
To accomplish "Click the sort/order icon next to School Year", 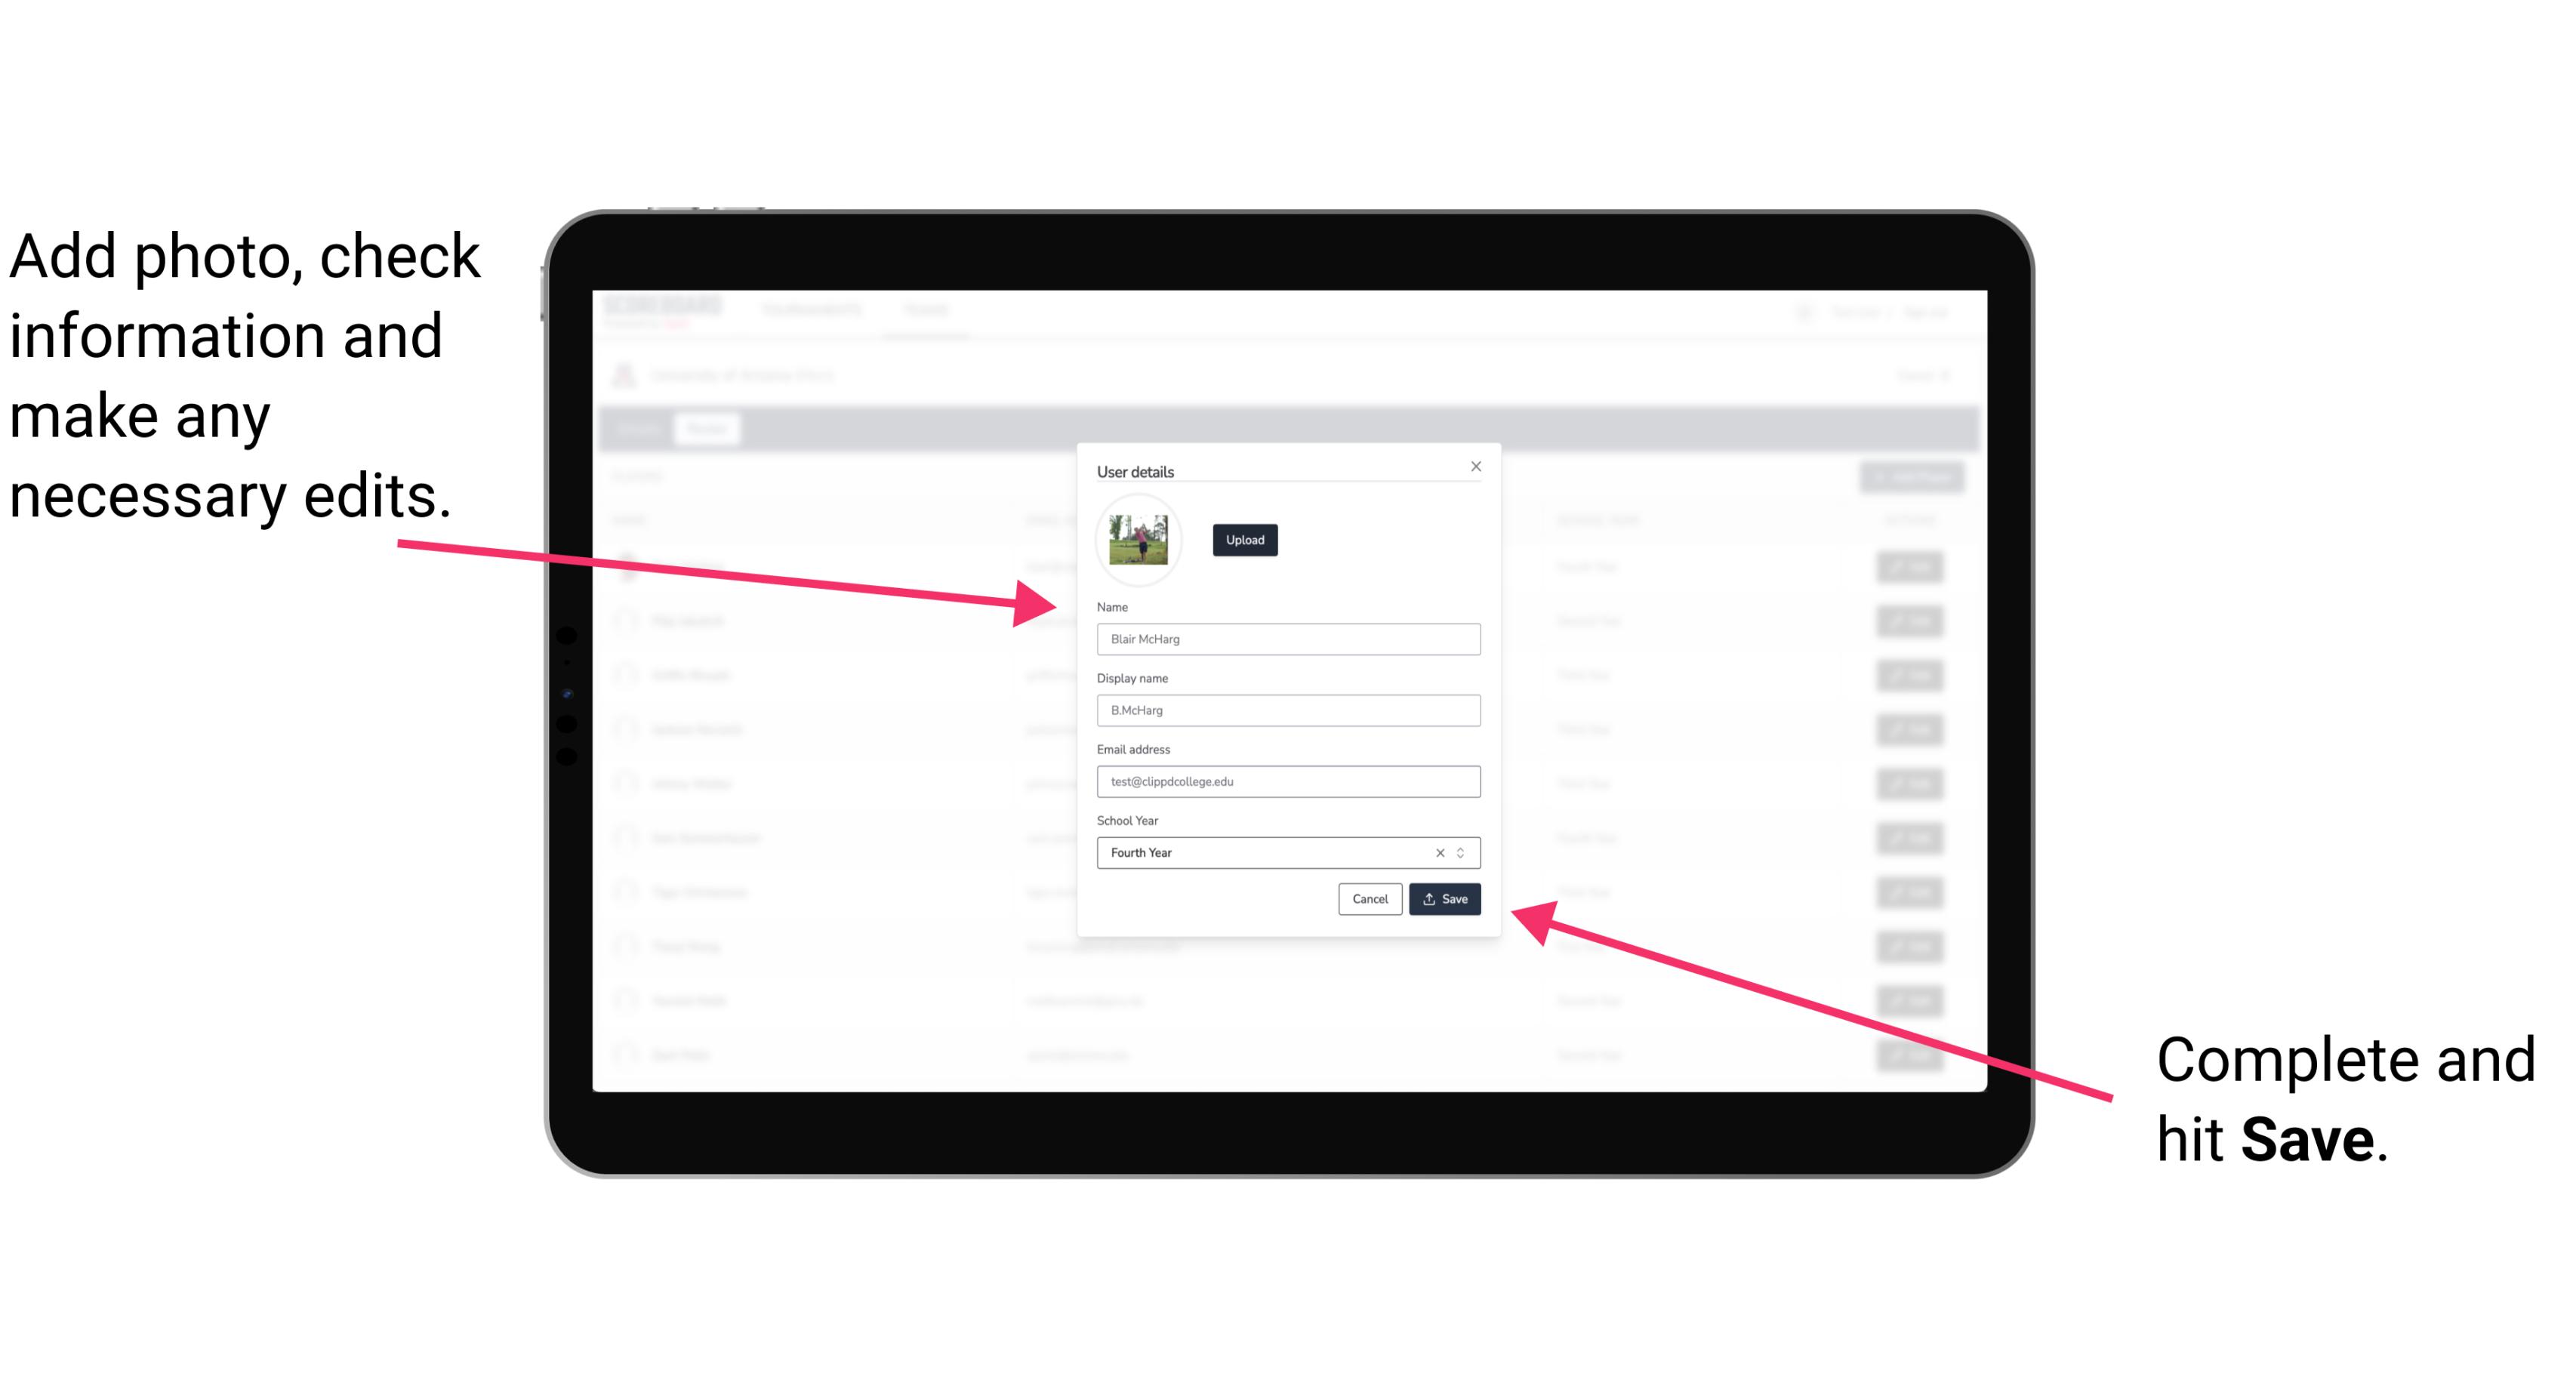I will [x=1465, y=852].
